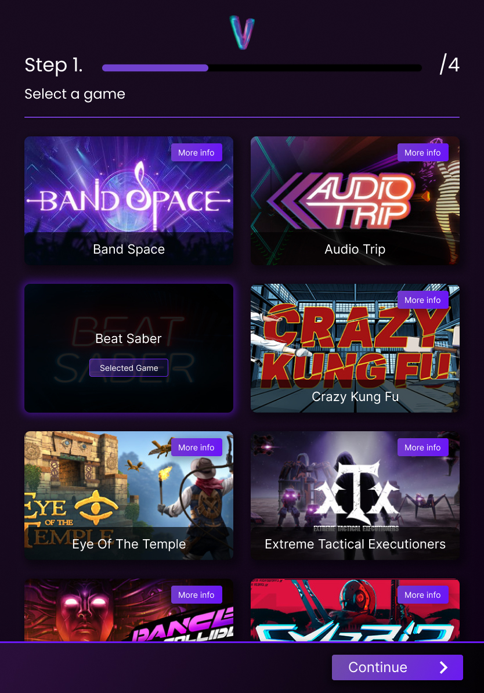Choose the Eye Of The Temple card
The image size is (484, 693).
click(129, 496)
